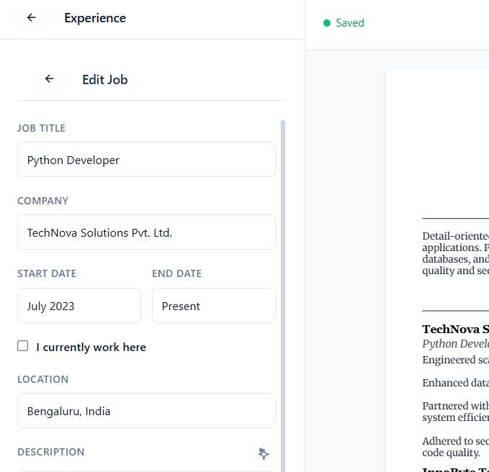Click the green Saved status dot
This screenshot has height=472, width=489.
pyautogui.click(x=327, y=23)
